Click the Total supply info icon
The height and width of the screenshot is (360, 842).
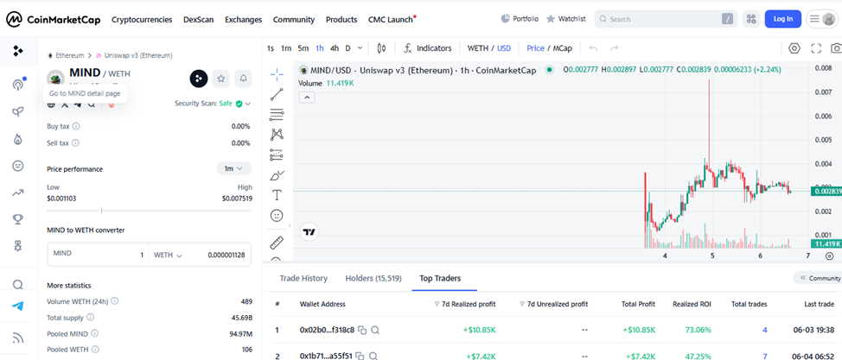(x=90, y=318)
